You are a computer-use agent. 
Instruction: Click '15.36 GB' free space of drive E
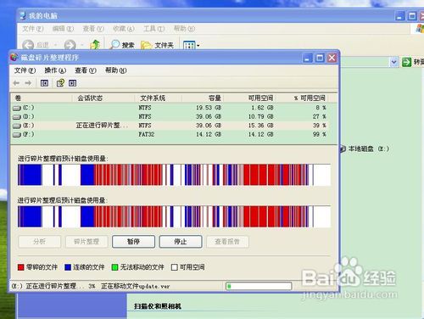click(260, 126)
